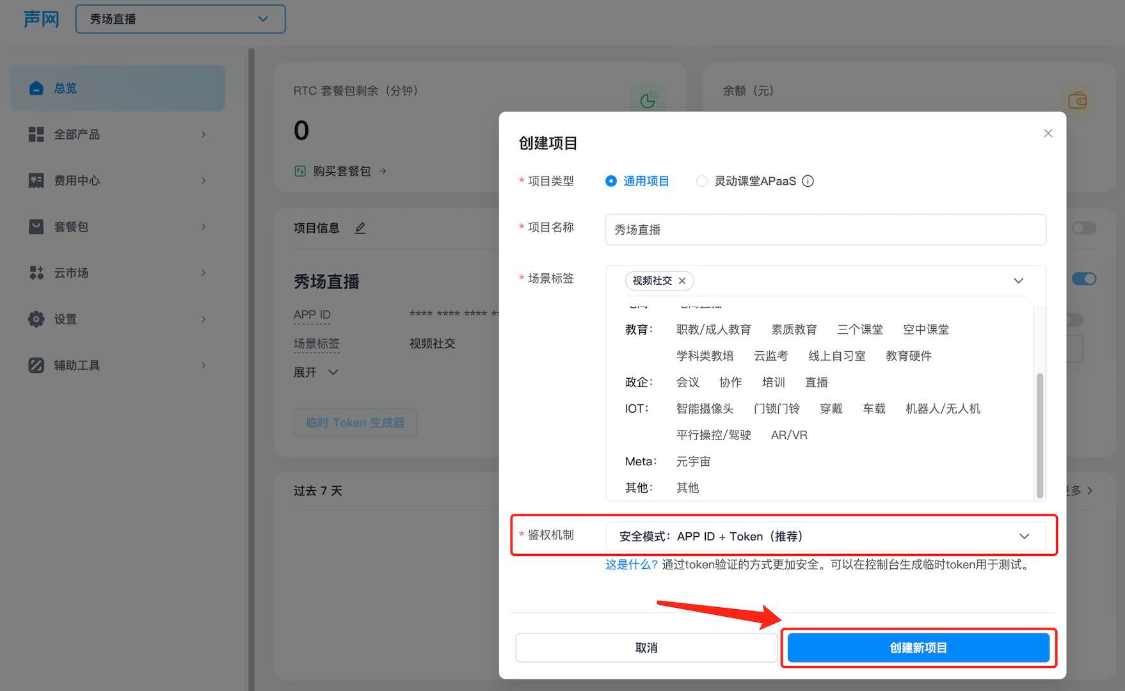Toggle the blue enabled switch at right

1083,279
